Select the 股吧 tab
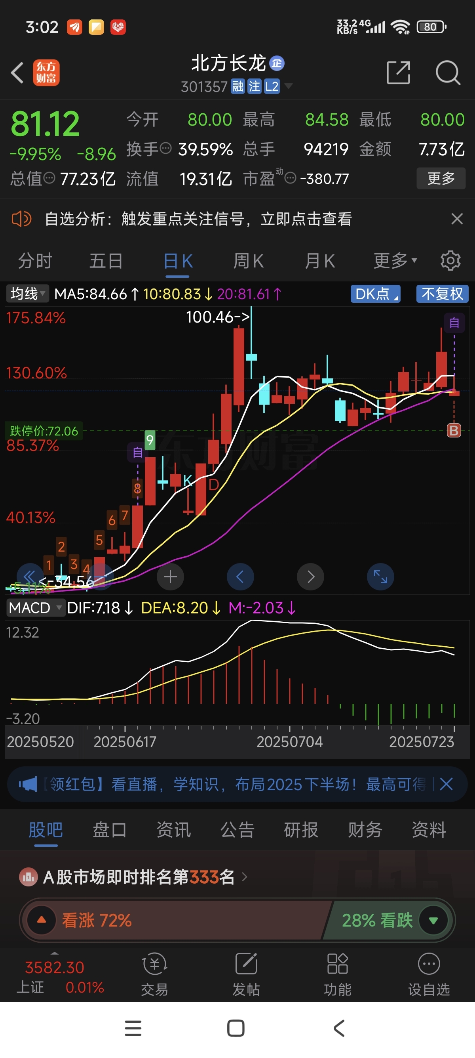Image resolution: width=475 pixels, height=1058 pixels. [46, 830]
